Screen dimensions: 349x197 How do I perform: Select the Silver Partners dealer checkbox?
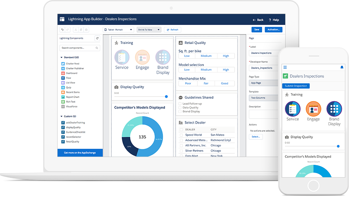tap(181, 151)
